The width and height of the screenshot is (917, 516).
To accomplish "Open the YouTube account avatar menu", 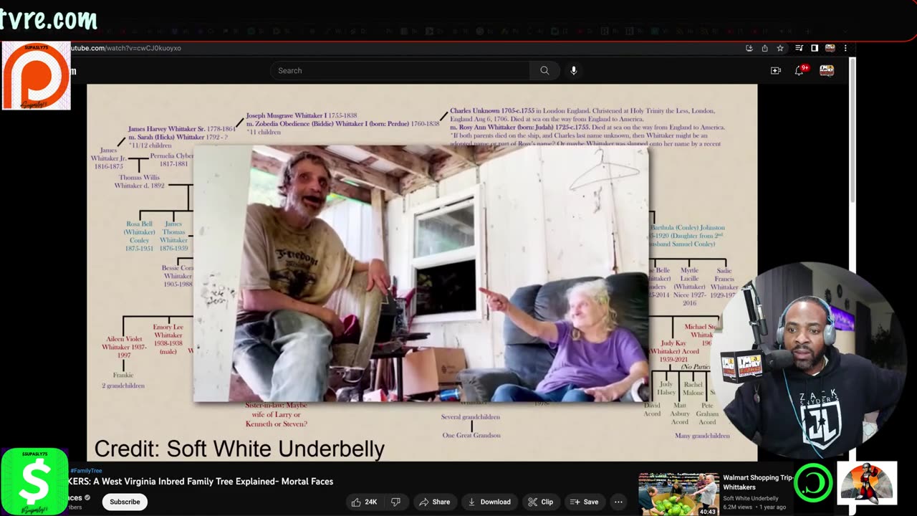I will pyautogui.click(x=827, y=70).
